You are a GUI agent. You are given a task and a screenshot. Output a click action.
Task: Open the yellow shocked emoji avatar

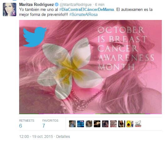[x=130, y=124]
